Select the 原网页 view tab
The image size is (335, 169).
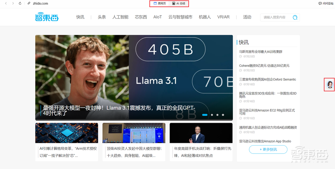[160, 3]
